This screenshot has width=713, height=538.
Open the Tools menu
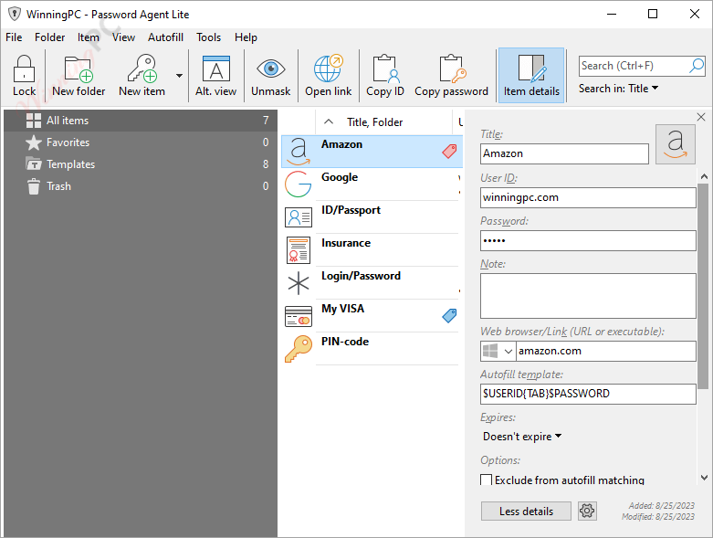(x=208, y=37)
